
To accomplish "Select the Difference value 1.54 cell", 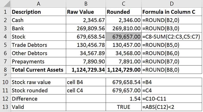I will [124, 99].
